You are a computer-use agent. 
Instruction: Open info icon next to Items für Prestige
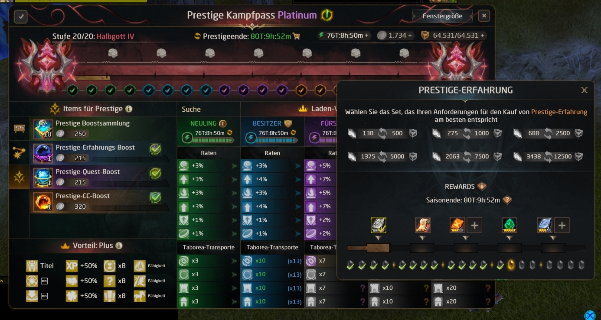click(x=129, y=109)
